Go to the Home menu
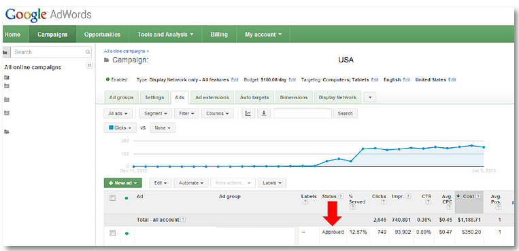Viewport: 519px width, 251px height. pyautogui.click(x=12, y=35)
